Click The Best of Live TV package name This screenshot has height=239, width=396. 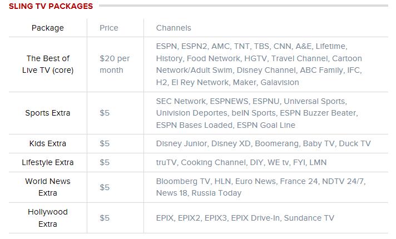[48, 64]
